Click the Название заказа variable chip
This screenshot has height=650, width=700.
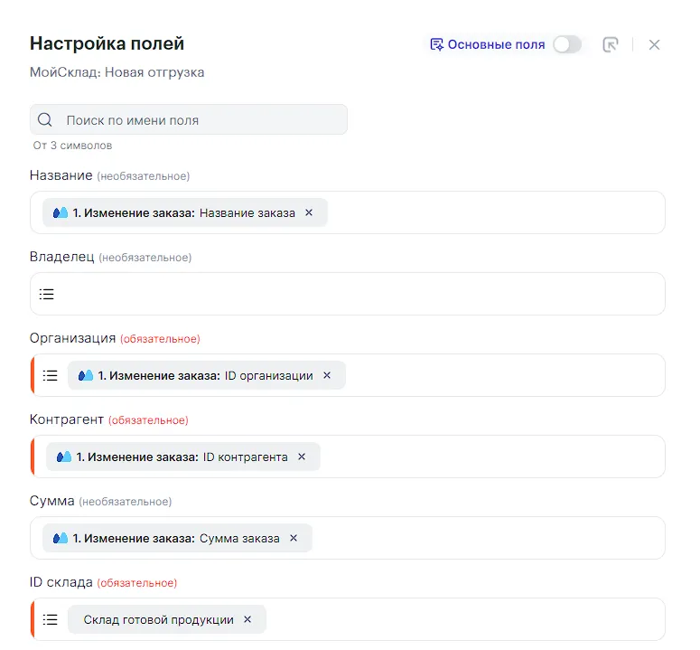coord(176,212)
